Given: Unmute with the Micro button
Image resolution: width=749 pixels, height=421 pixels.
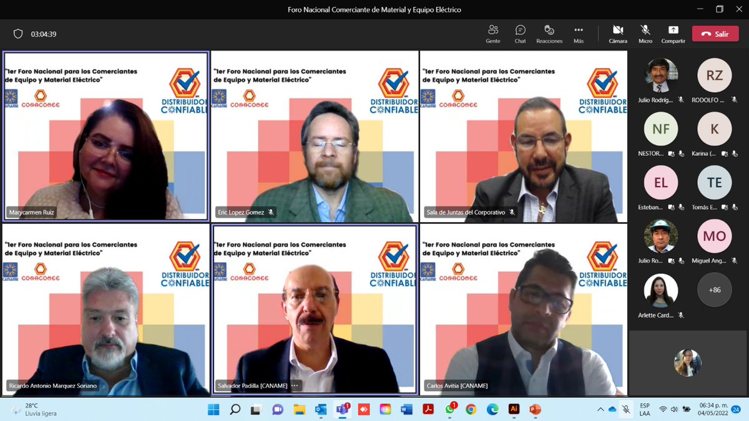Looking at the screenshot, I should (645, 34).
